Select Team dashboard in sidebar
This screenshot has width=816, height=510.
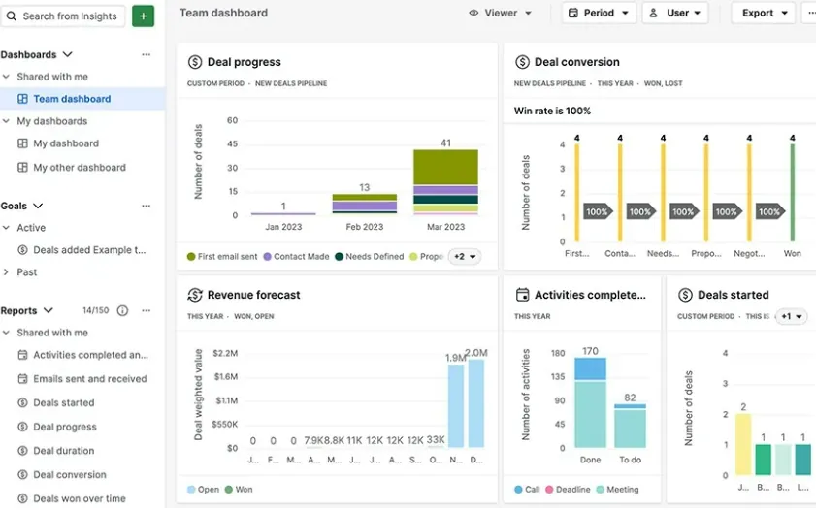[82, 99]
